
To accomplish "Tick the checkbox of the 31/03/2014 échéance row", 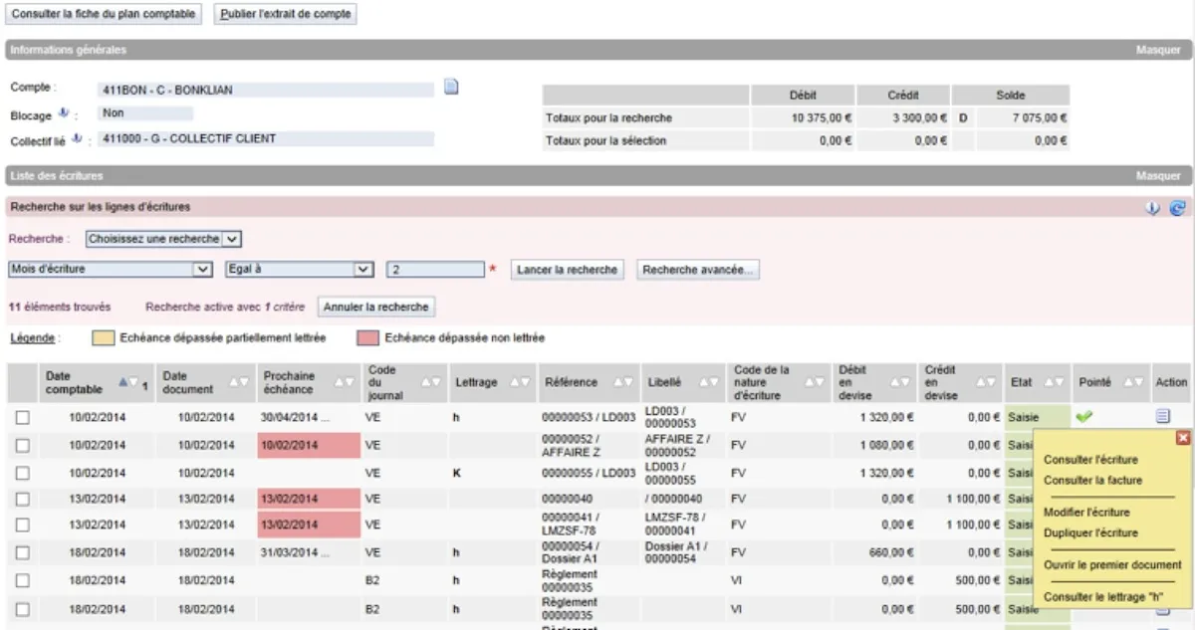I will 23,553.
